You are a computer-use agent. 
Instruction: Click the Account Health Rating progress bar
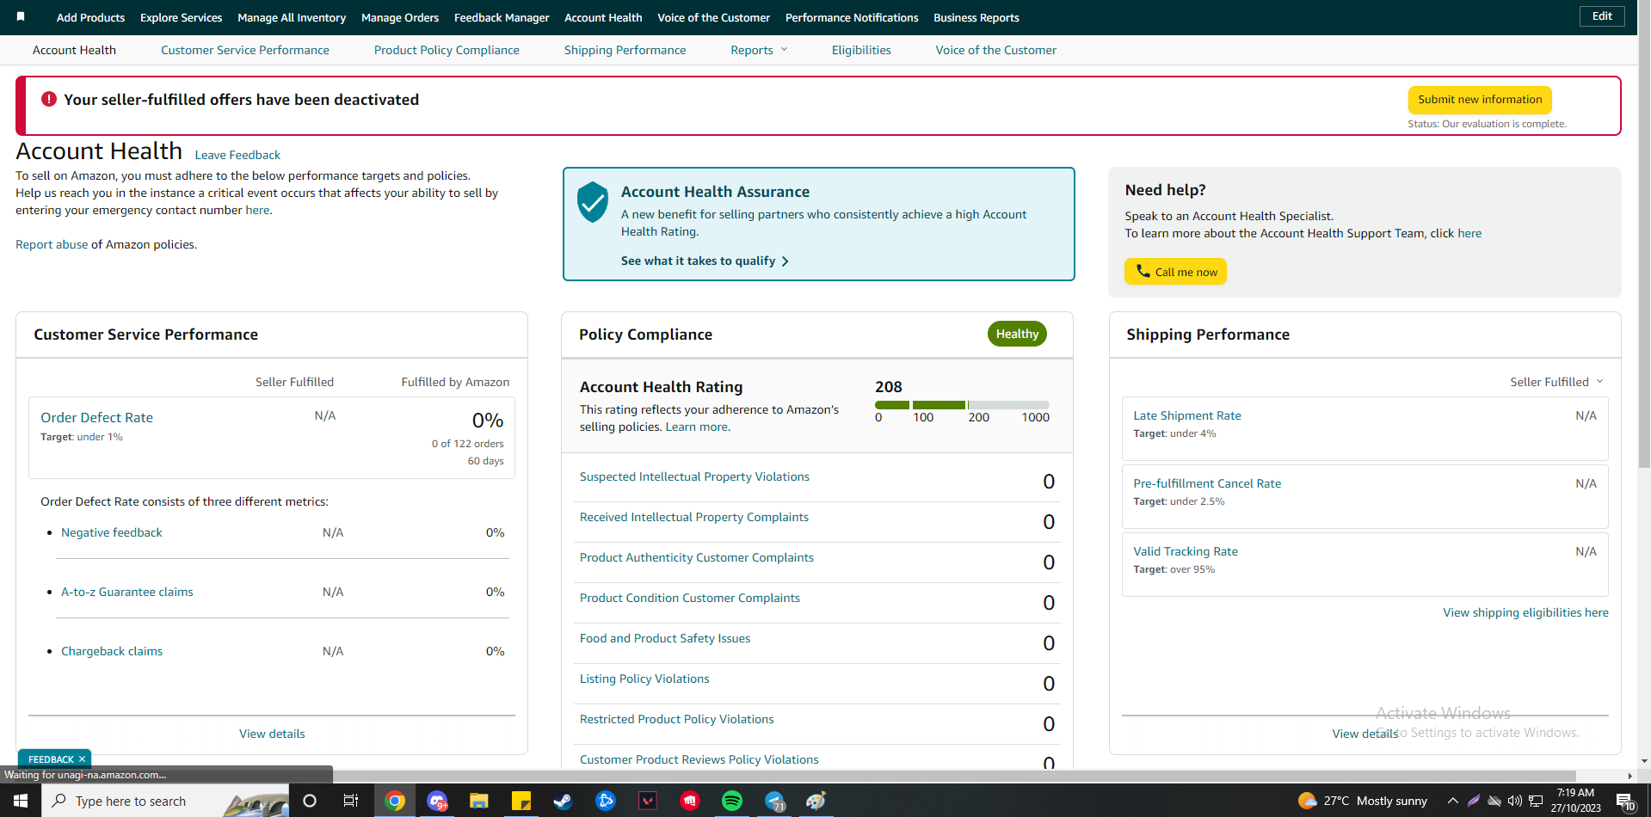tap(962, 405)
